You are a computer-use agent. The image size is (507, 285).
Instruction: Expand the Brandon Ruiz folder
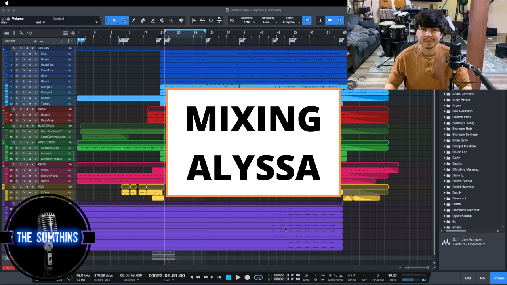445,129
